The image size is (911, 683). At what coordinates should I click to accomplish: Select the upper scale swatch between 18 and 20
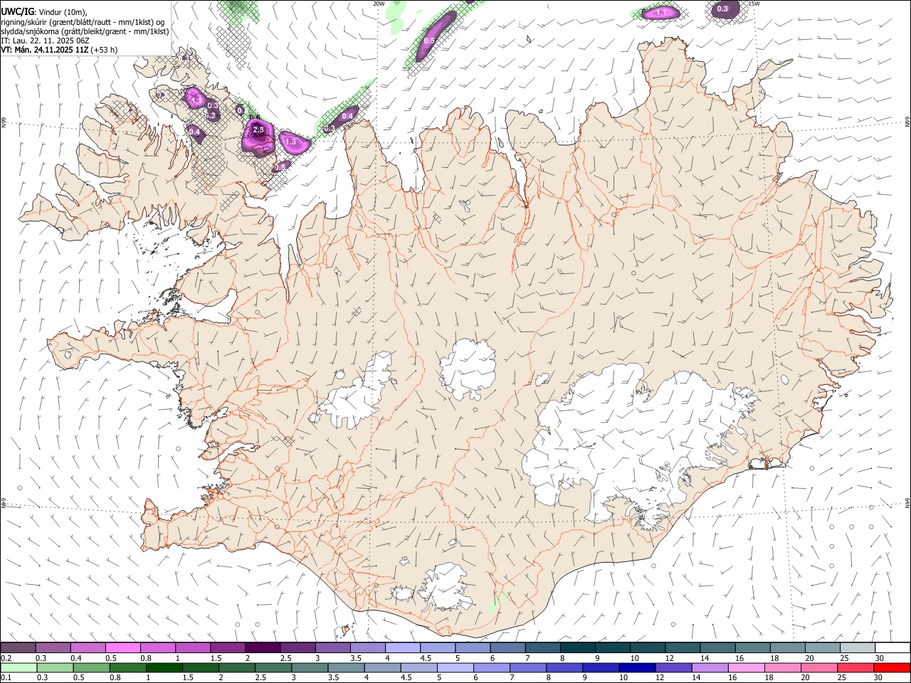tap(786, 647)
